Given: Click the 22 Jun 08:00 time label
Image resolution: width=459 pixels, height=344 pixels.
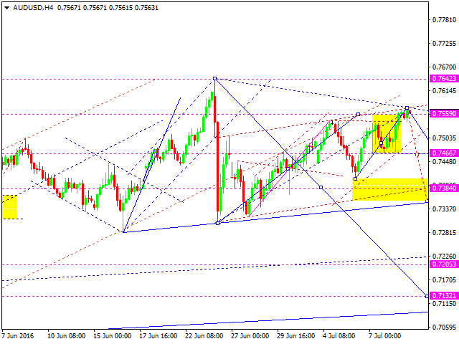Looking at the screenshot, I should click(204, 336).
